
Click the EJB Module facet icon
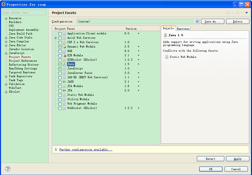(x=64, y=55)
